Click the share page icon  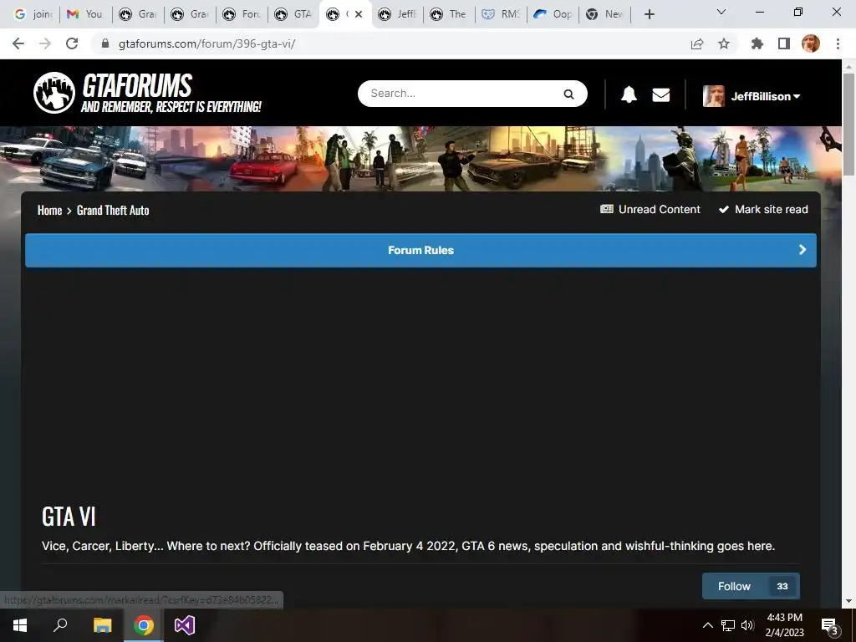coord(697,43)
